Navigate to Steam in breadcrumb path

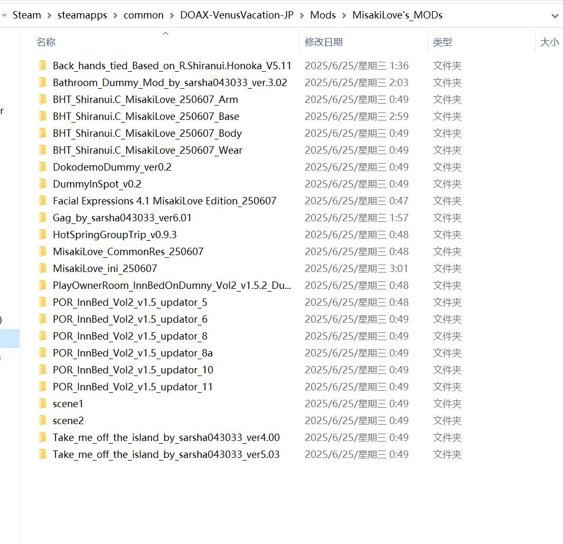coord(27,15)
